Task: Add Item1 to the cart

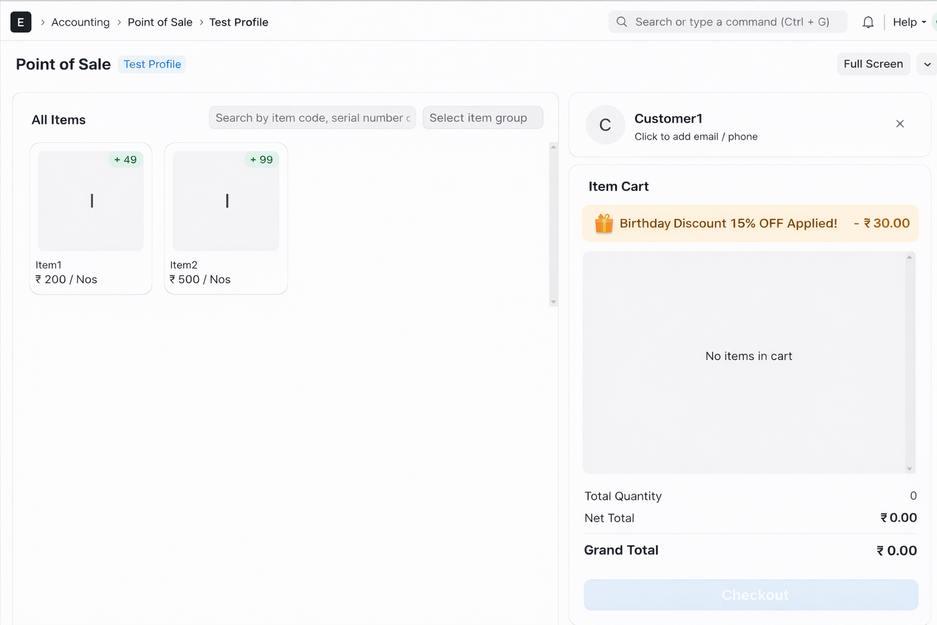Action: pyautogui.click(x=91, y=219)
